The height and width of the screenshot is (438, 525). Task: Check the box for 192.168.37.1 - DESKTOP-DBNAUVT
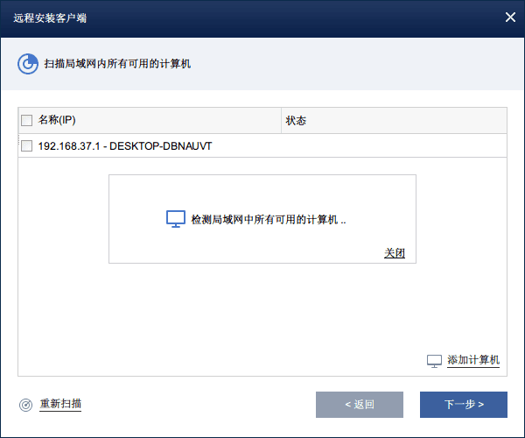[x=27, y=146]
